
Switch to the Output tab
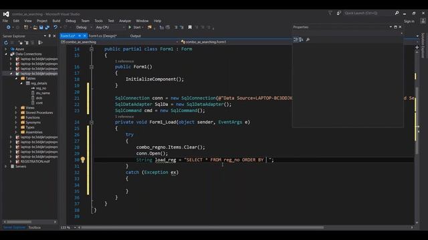pyautogui.click(x=135, y=36)
